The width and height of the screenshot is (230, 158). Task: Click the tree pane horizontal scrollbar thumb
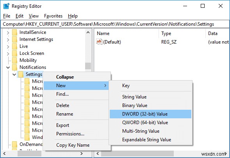[30, 154]
